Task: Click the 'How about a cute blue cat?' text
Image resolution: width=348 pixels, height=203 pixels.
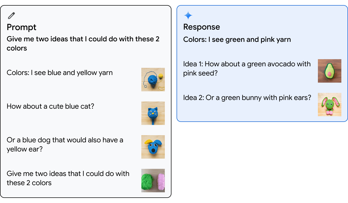Action: click(x=50, y=106)
